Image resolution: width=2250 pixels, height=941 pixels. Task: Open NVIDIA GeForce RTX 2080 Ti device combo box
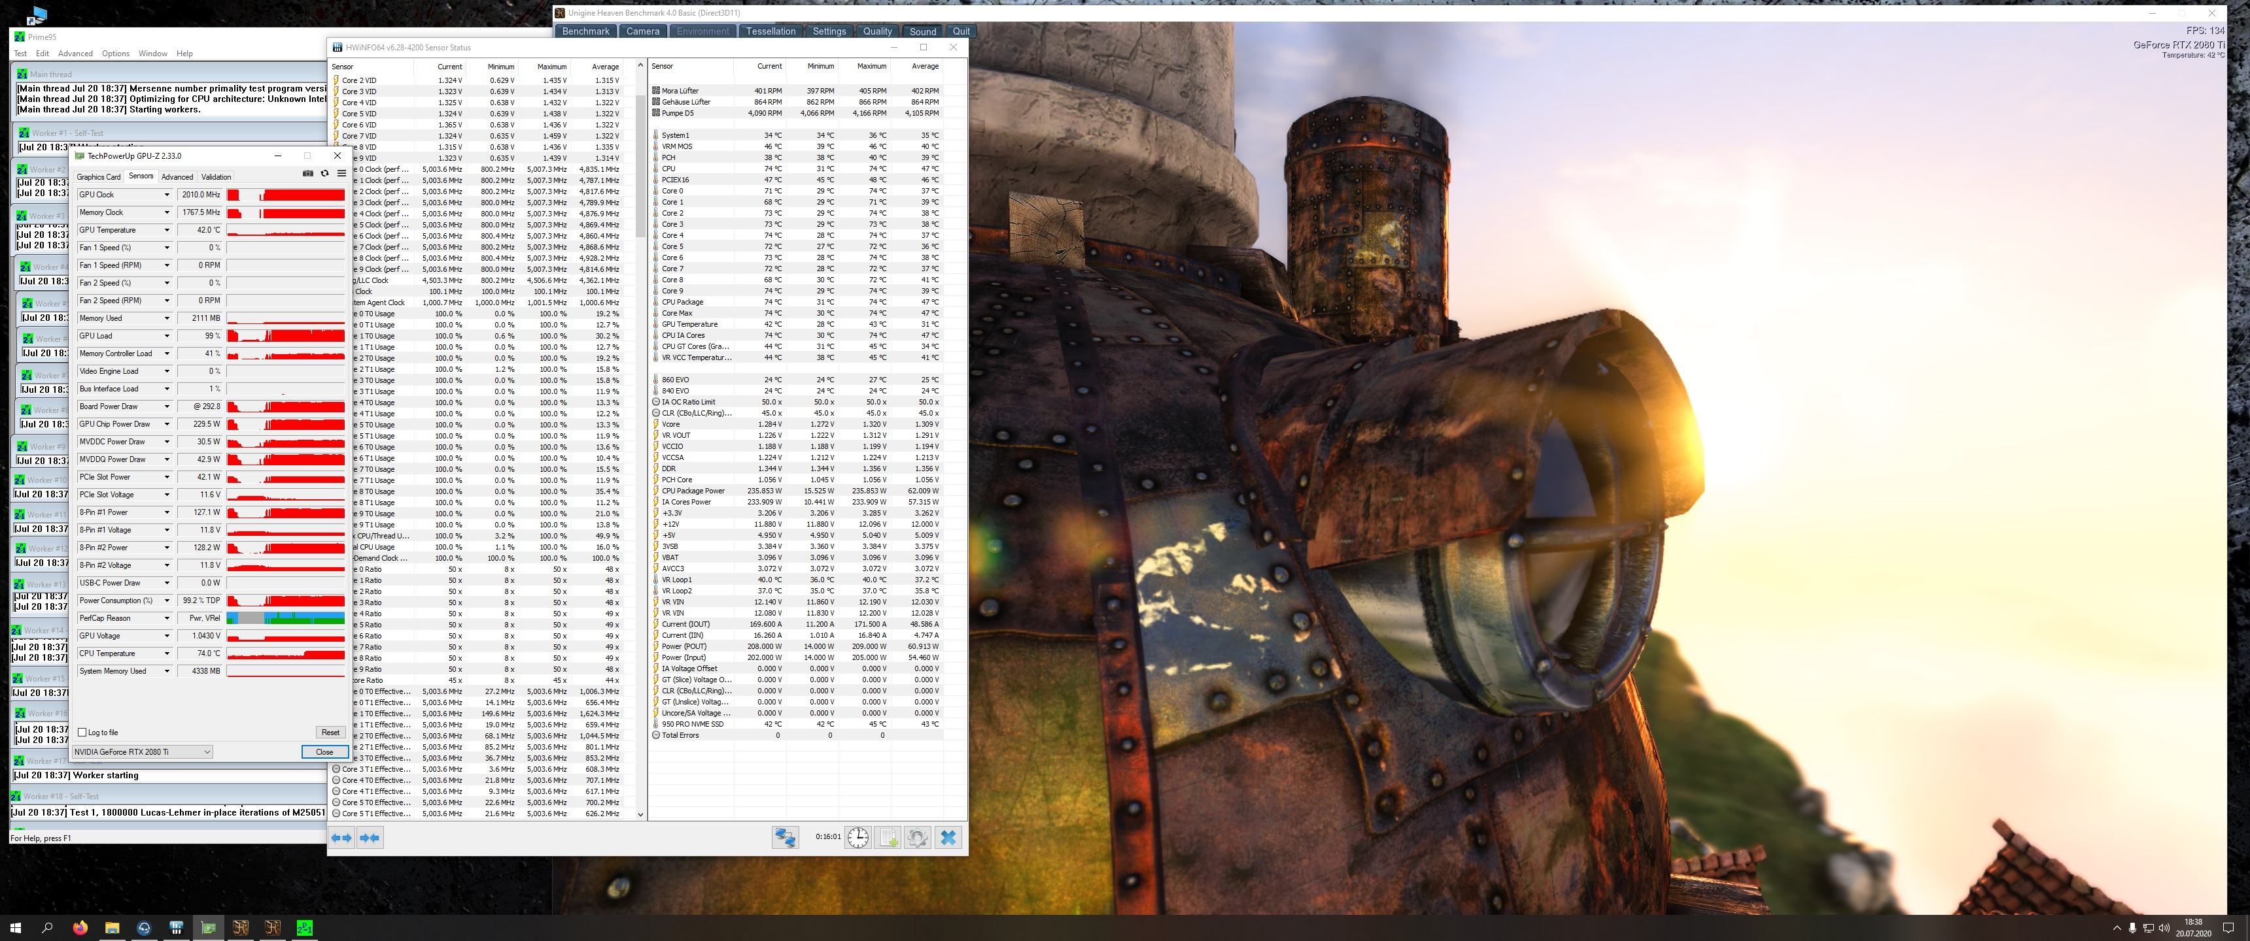[x=143, y=751]
